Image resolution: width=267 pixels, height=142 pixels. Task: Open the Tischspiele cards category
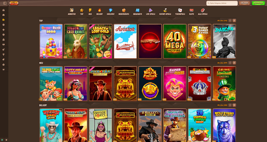click(180, 12)
